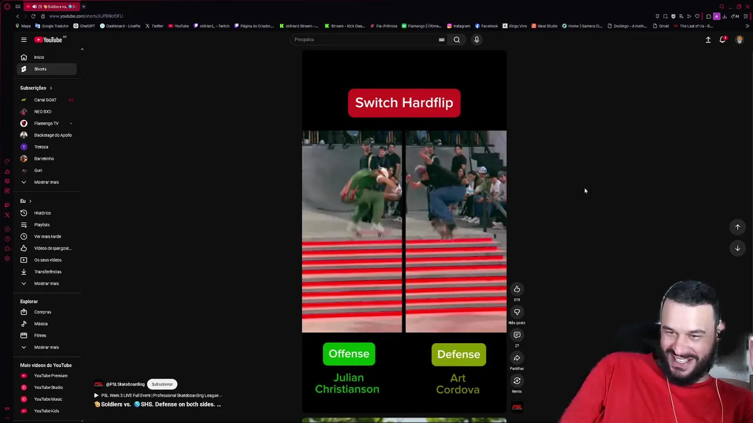The width and height of the screenshot is (753, 423).
Task: Like this Short with the thumbs-up
Action: coord(517,289)
